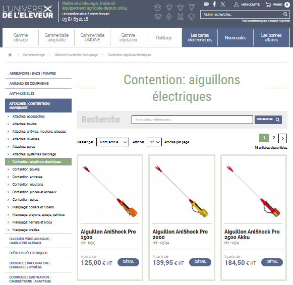Go to results page 2
Viewport: 293px width, 285px height.
click(274, 138)
